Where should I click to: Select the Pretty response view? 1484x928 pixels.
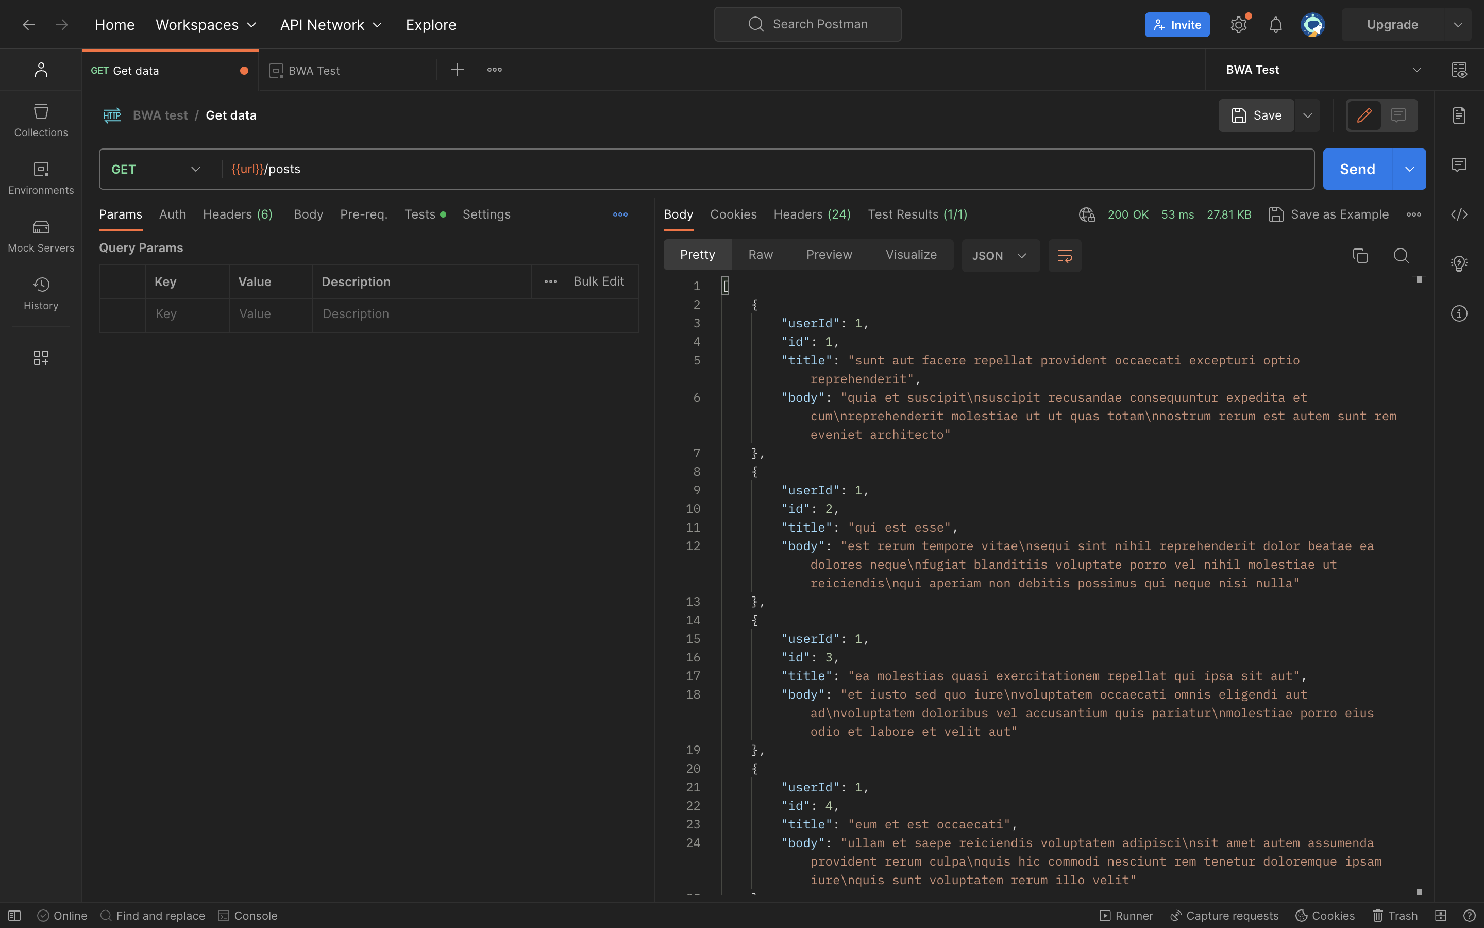(x=697, y=255)
